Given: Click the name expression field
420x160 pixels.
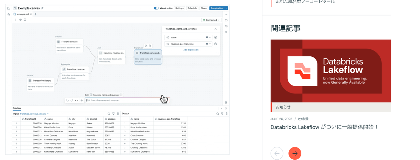Looking at the screenshot, I should pyautogui.click(x=188, y=37).
